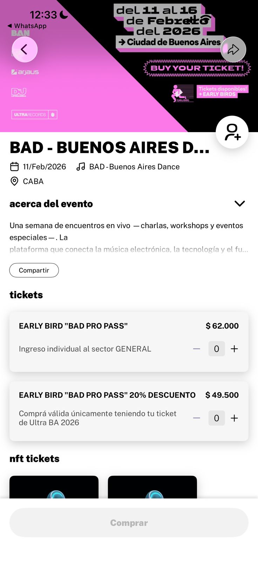Increase Early Bird BAD PRO PASS quantity
258x562 pixels.
point(234,349)
